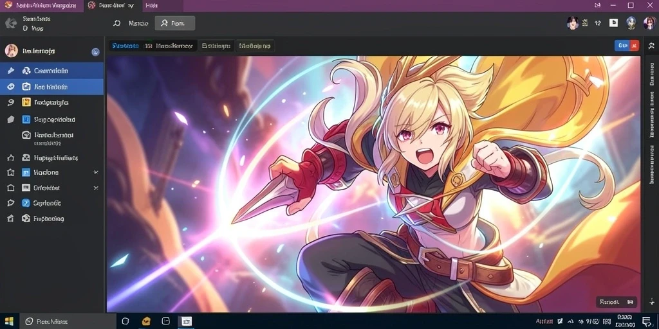This screenshot has width=659, height=329.
Task: Expand the sidebar row with the blue T icon
Action: [96, 172]
